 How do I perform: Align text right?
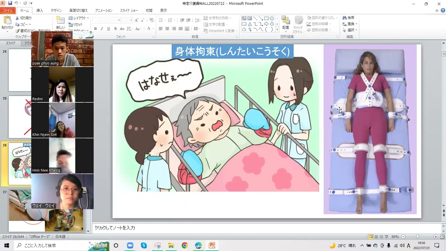[x=174, y=29]
